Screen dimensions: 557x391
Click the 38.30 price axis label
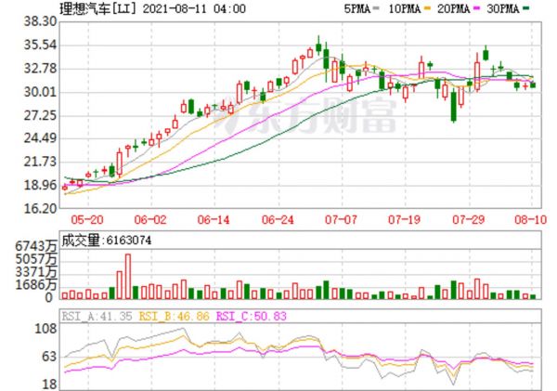(42, 20)
